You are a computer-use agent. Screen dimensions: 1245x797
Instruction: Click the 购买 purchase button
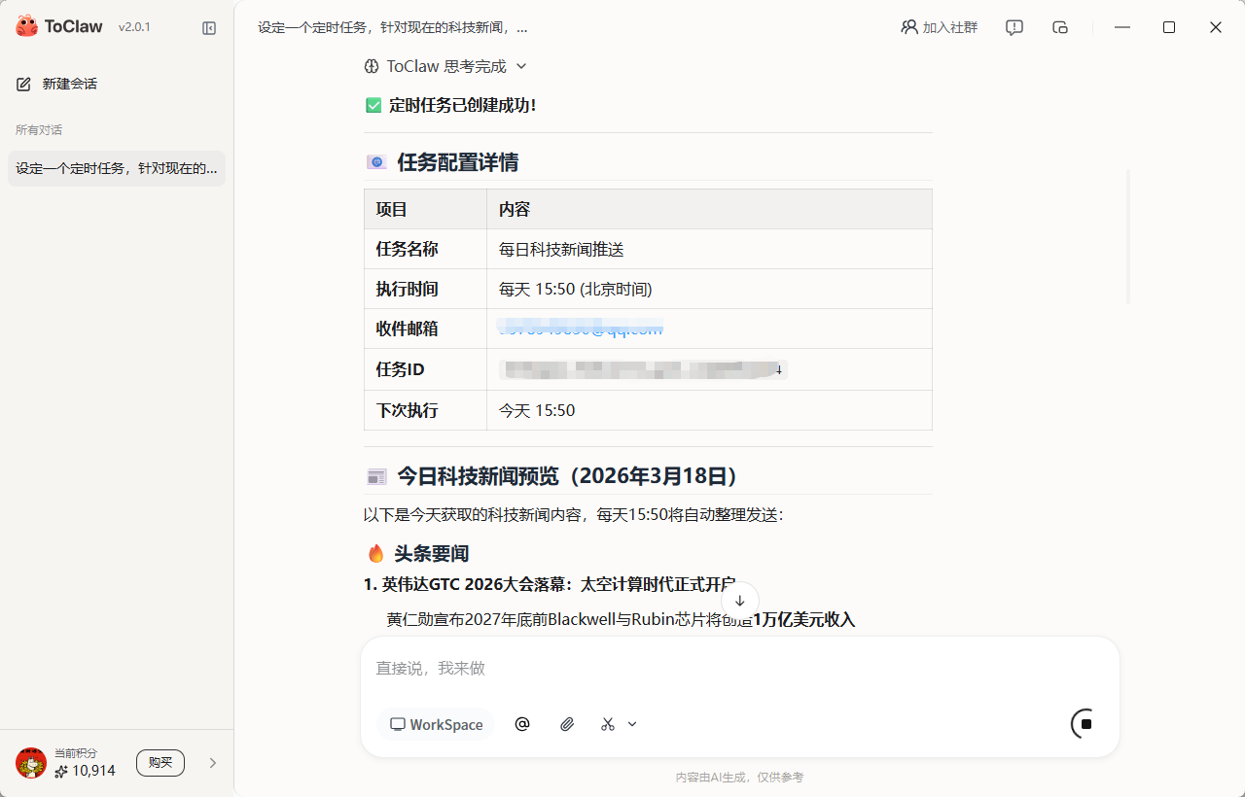(160, 763)
